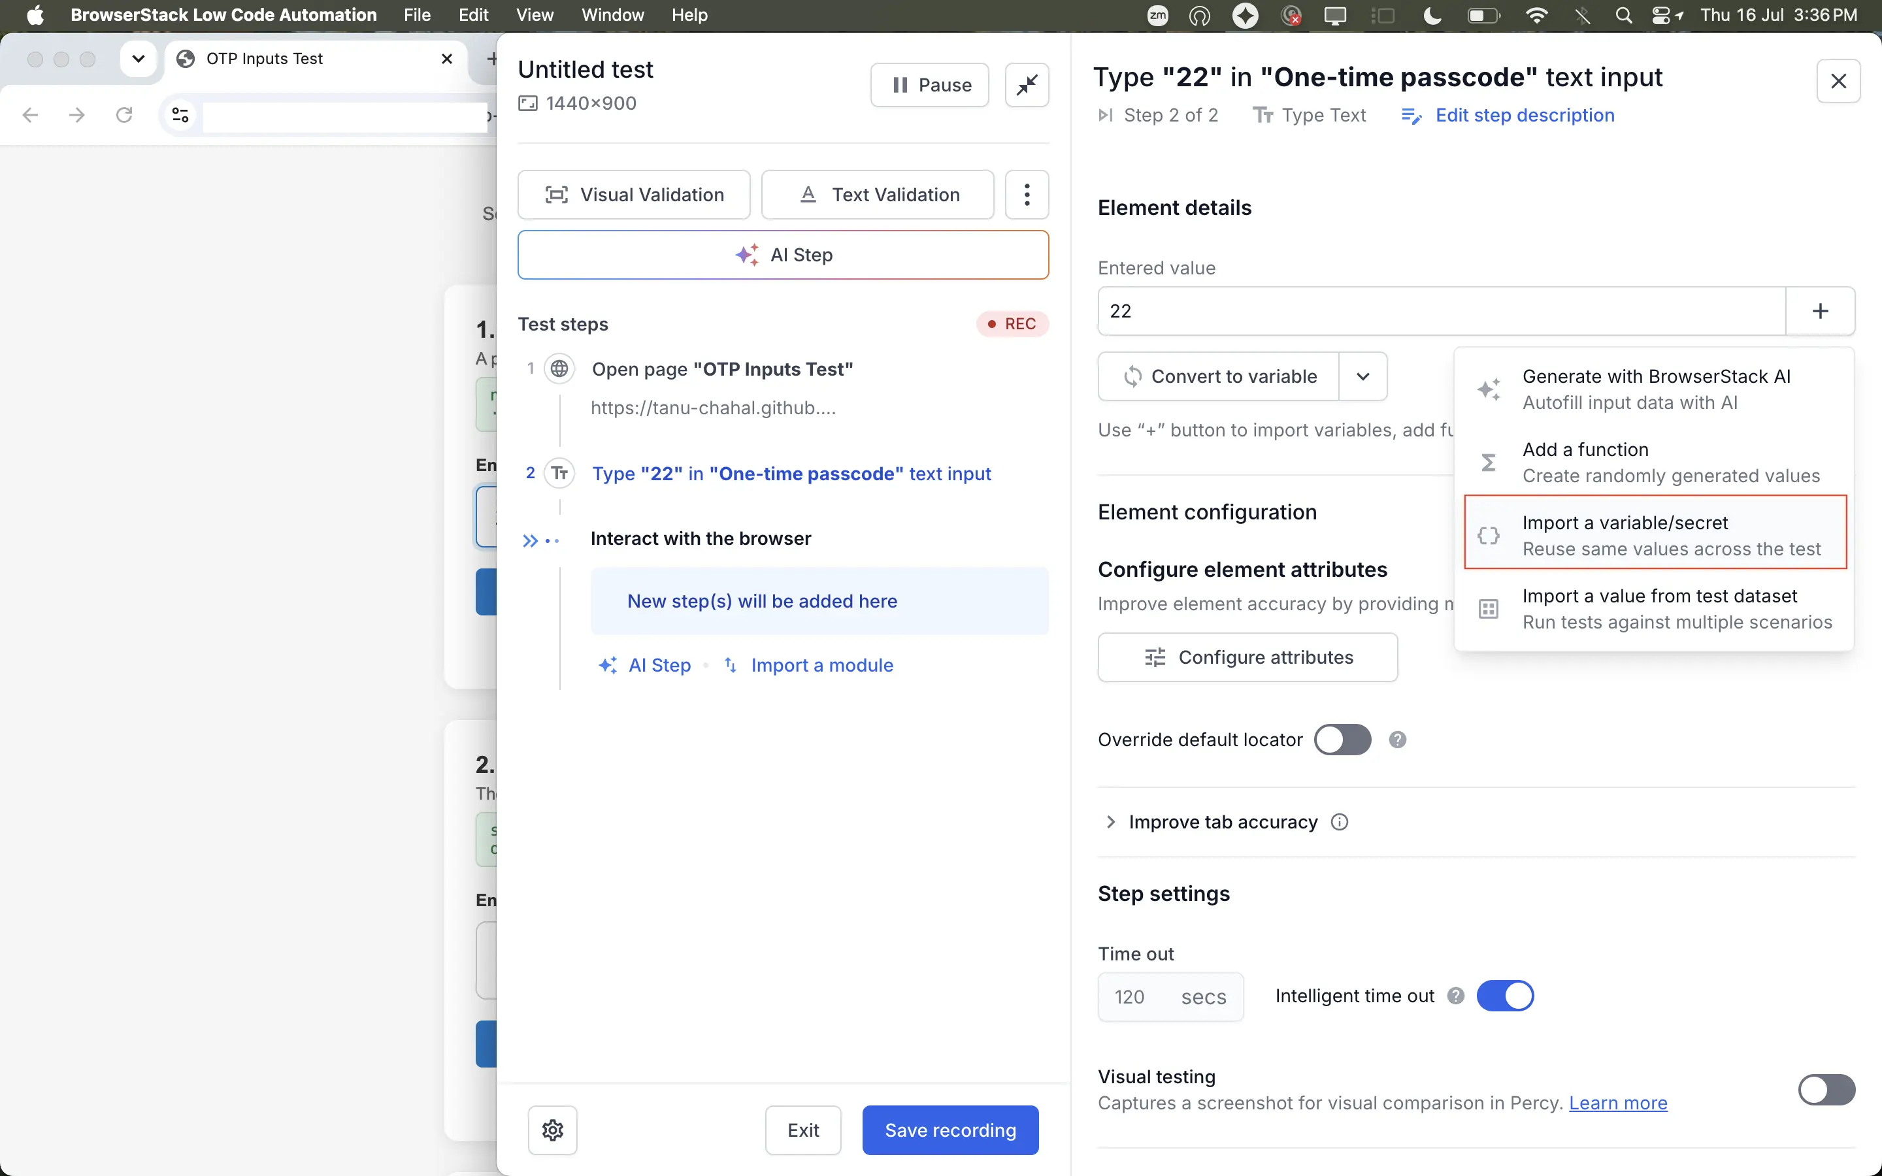Click the REC recording indicator badge
The width and height of the screenshot is (1882, 1176).
1012,323
